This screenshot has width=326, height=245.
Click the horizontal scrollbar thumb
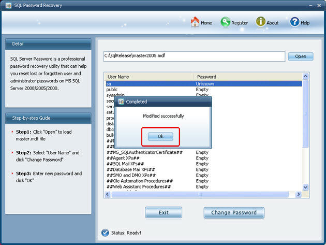[x=200, y=194]
